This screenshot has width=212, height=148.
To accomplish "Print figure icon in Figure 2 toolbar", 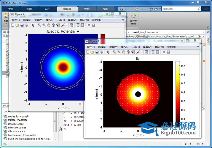I will click(102, 52).
